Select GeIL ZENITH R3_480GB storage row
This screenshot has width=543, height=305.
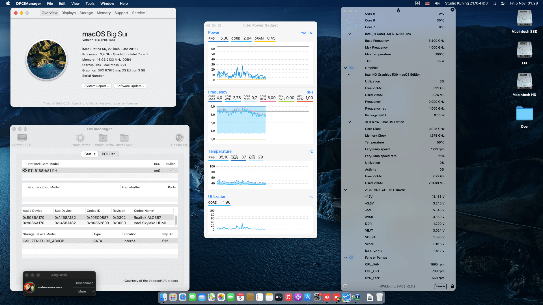click(x=100, y=241)
